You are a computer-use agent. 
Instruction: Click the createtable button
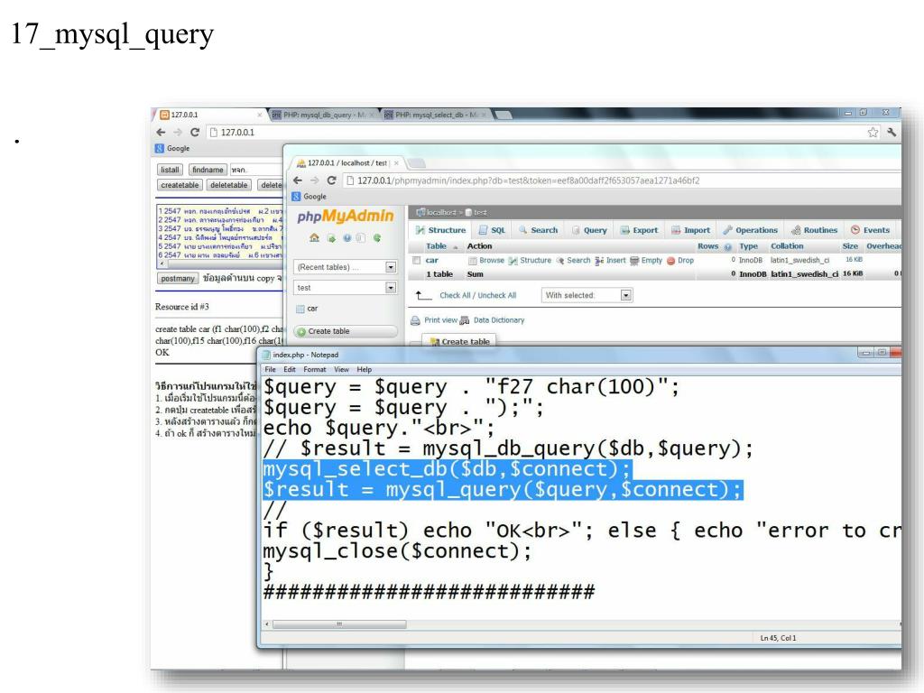[180, 185]
